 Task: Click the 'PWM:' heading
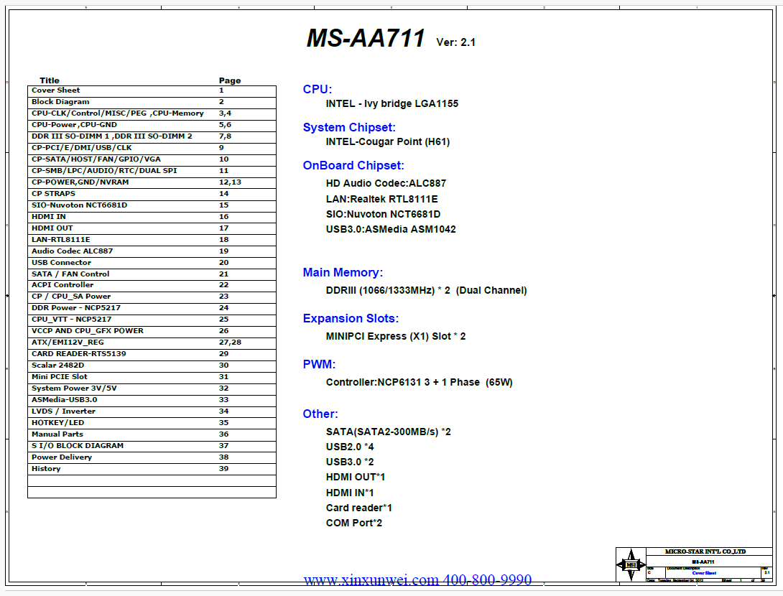point(319,364)
